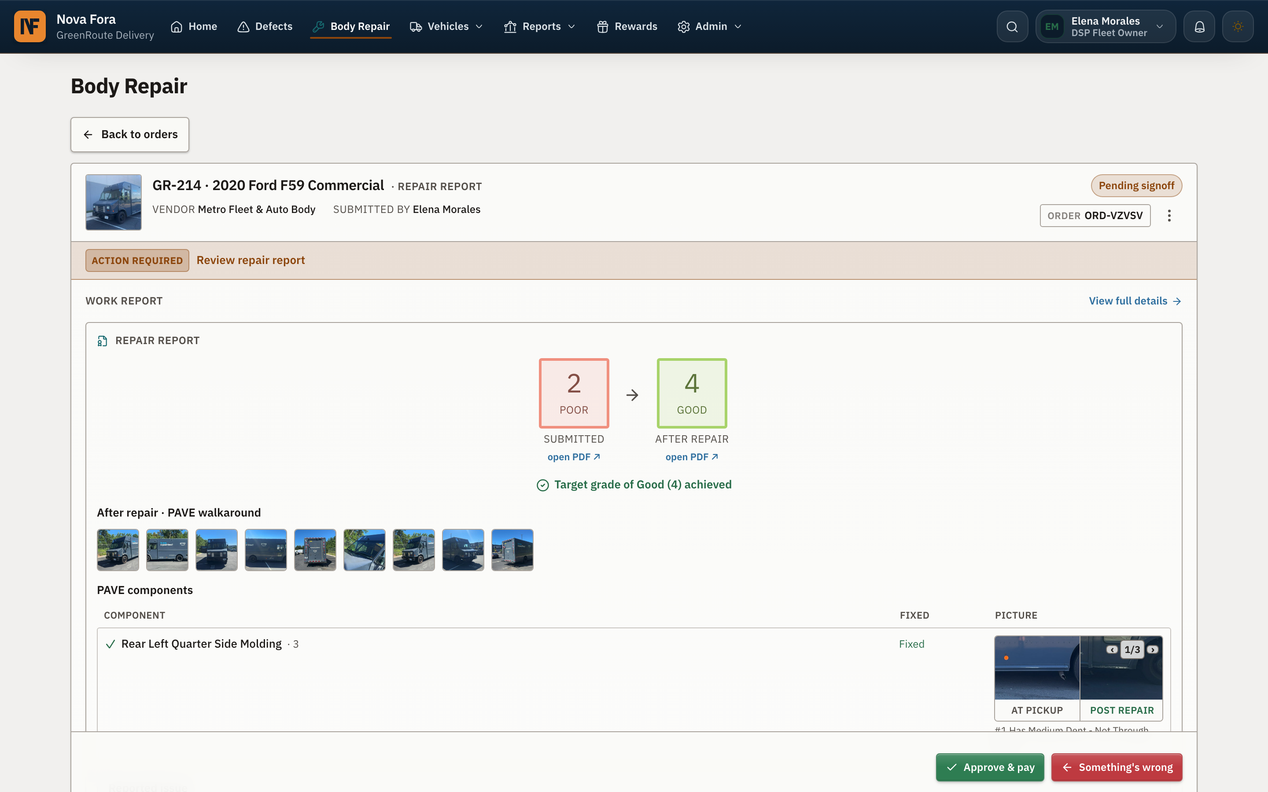Viewport: 1268px width, 792px height.
Task: Click the Good grade 4 box
Action: coord(692,393)
